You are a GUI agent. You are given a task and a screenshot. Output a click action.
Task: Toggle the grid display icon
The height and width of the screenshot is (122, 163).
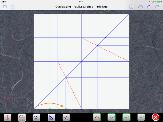[x=131, y=7]
